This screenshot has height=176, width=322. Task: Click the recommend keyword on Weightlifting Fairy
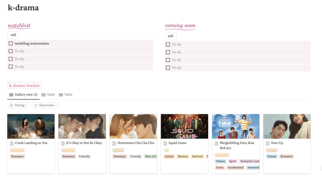(x=235, y=167)
